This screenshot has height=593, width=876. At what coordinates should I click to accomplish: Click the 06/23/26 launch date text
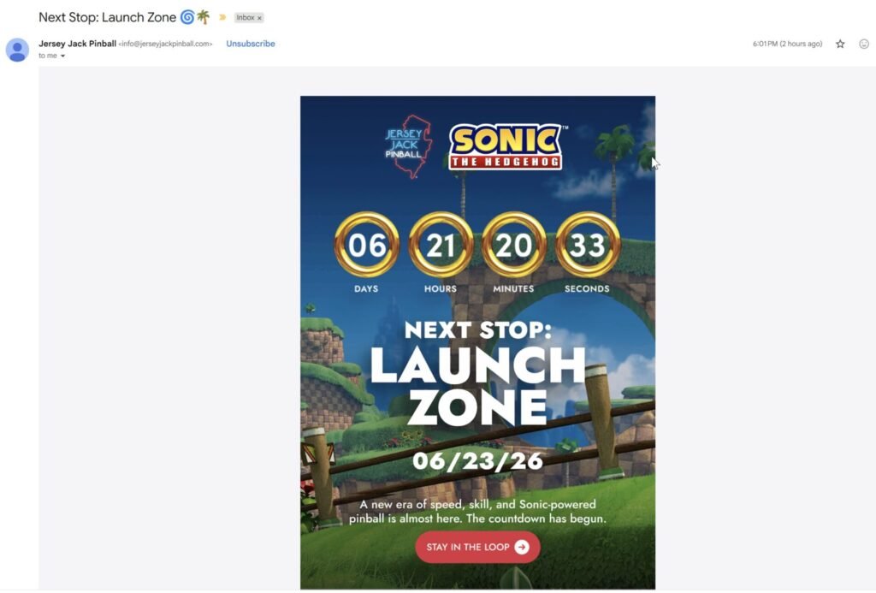click(x=477, y=461)
